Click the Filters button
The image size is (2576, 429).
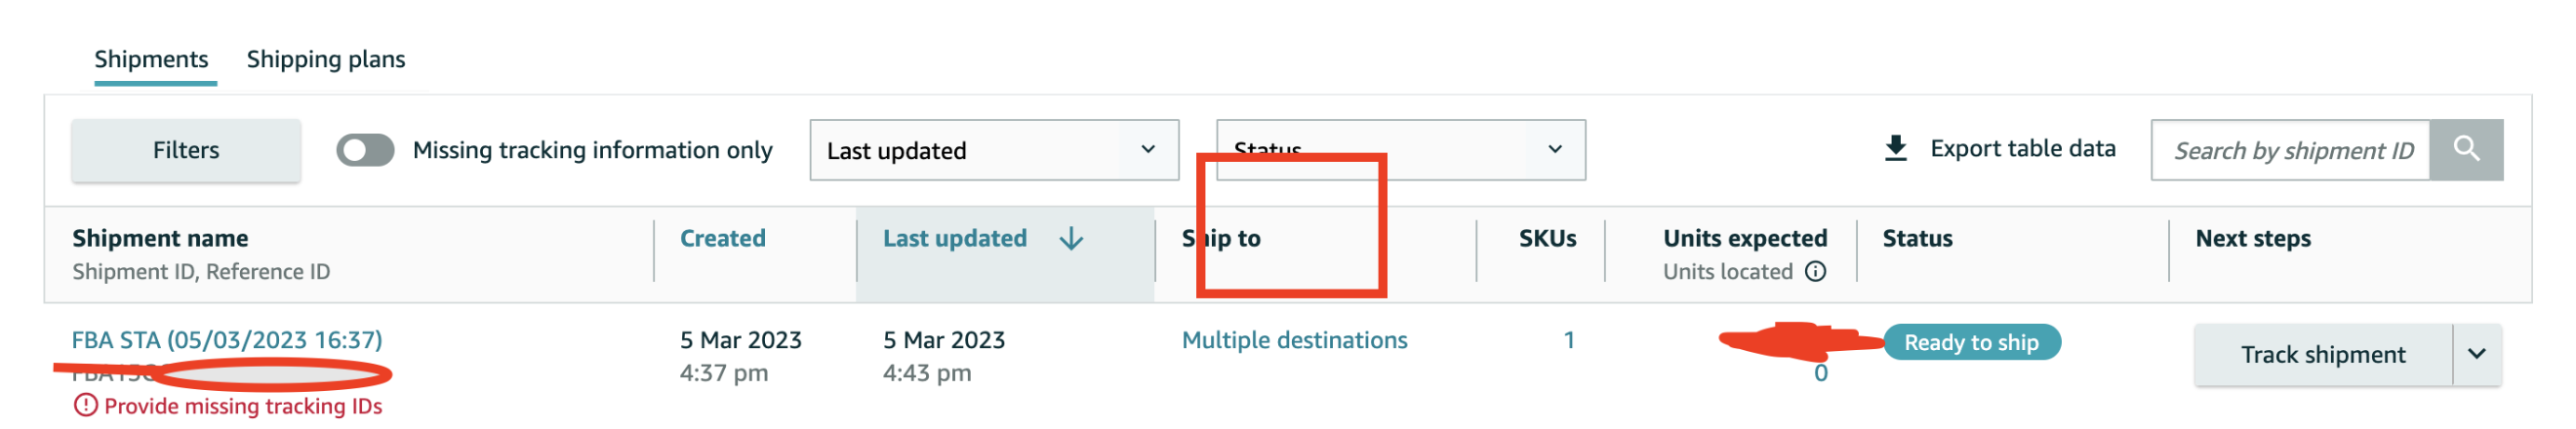tap(186, 150)
